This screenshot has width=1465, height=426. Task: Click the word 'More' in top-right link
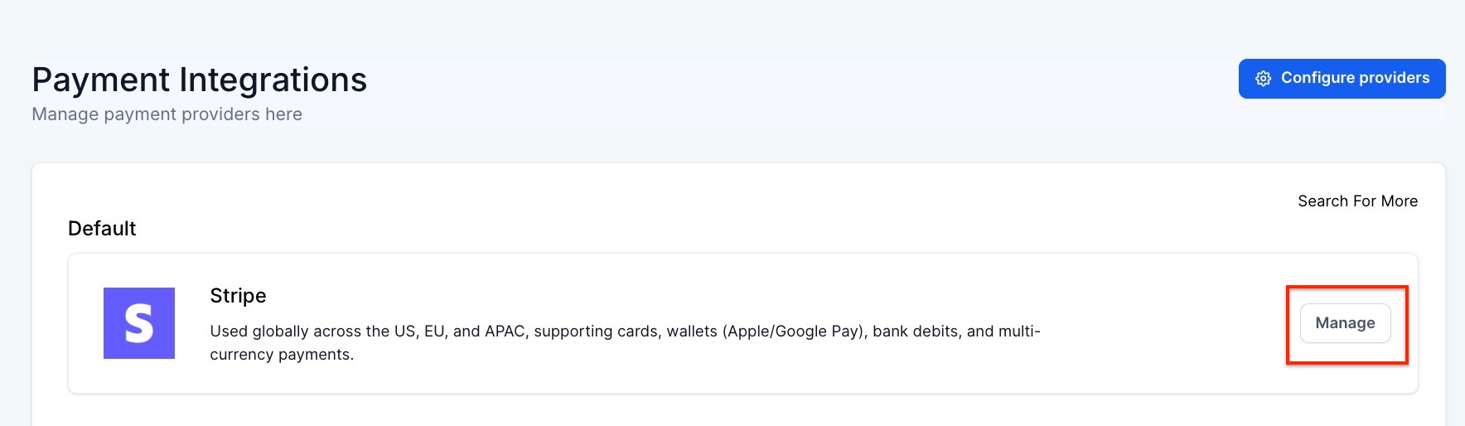tap(1400, 201)
